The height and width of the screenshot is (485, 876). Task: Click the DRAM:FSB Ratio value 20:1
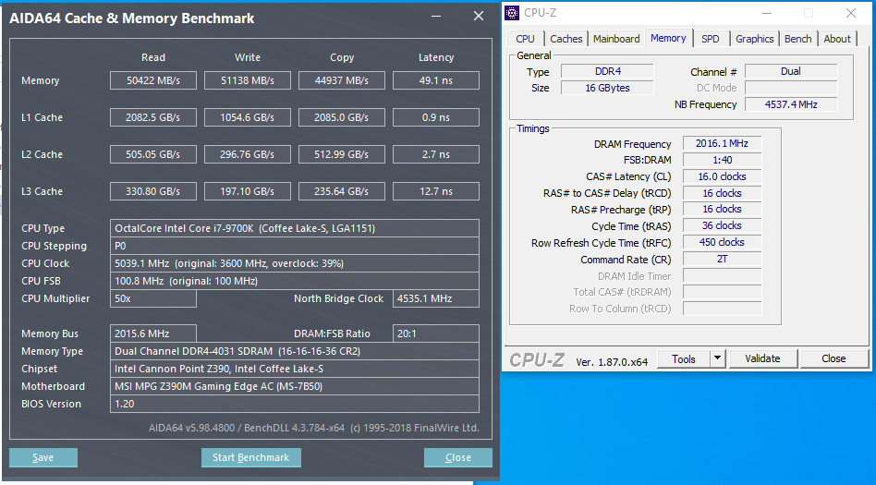click(436, 333)
